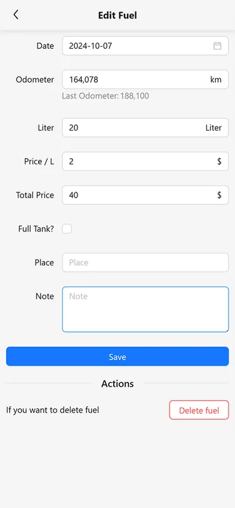
Task: Click the Actions section divider heading
Action: point(117,384)
